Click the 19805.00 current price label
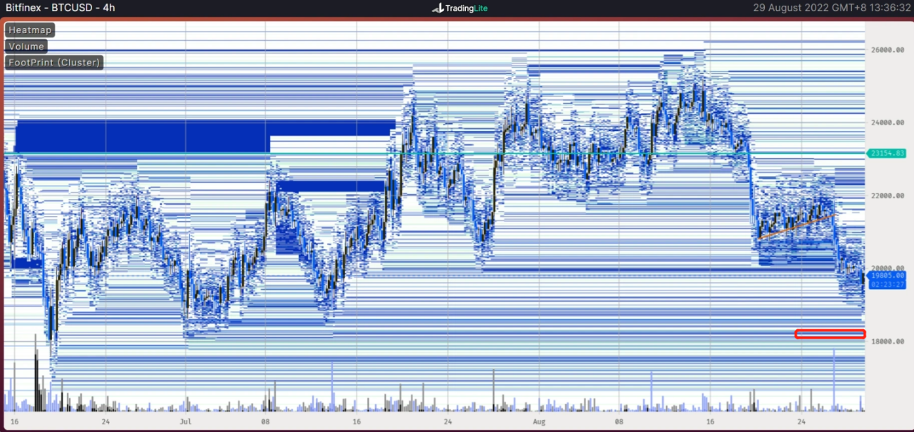914x432 pixels. [x=887, y=276]
